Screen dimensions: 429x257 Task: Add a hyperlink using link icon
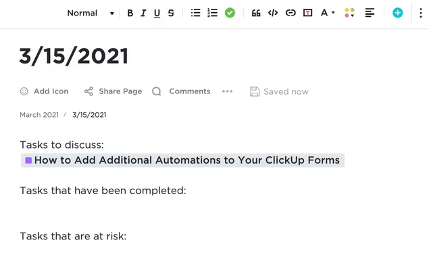[291, 13]
